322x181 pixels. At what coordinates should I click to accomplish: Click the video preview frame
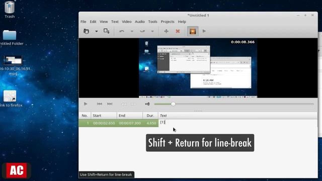click(198, 68)
